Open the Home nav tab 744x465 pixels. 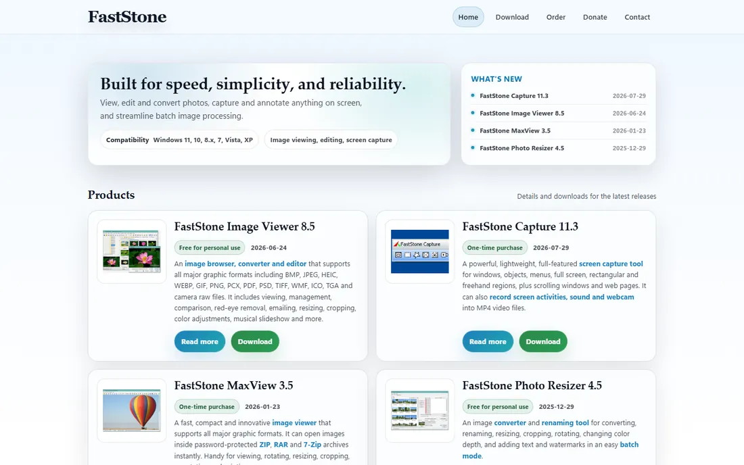point(468,17)
